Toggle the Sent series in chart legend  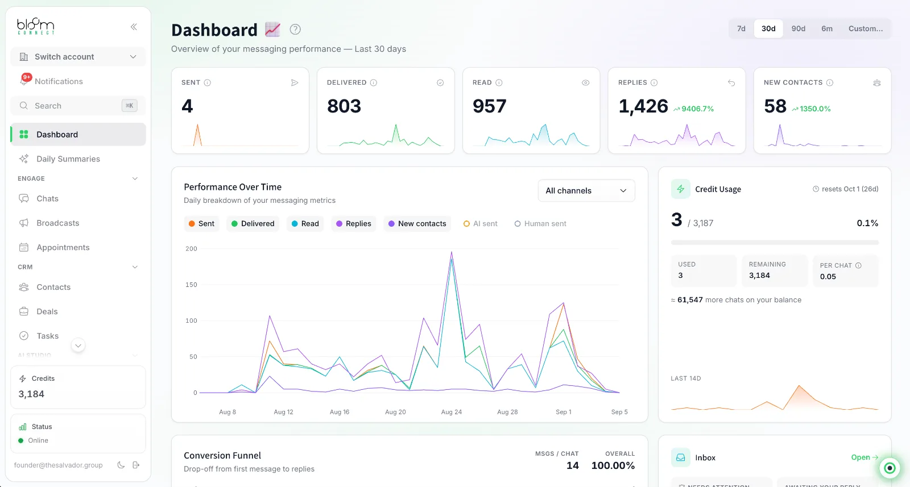pyautogui.click(x=201, y=224)
